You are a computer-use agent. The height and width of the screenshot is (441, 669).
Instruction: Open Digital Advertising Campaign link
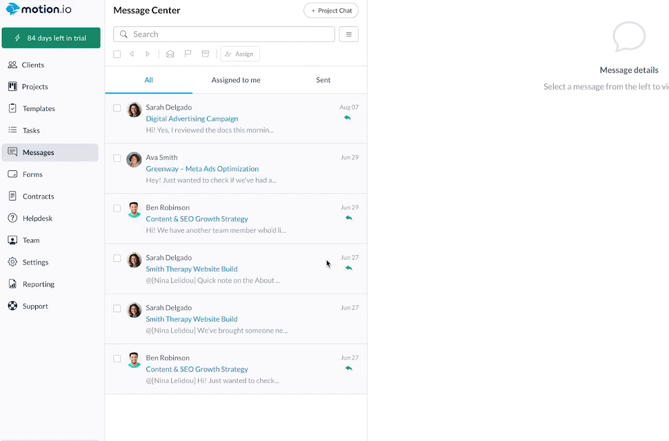coord(192,119)
